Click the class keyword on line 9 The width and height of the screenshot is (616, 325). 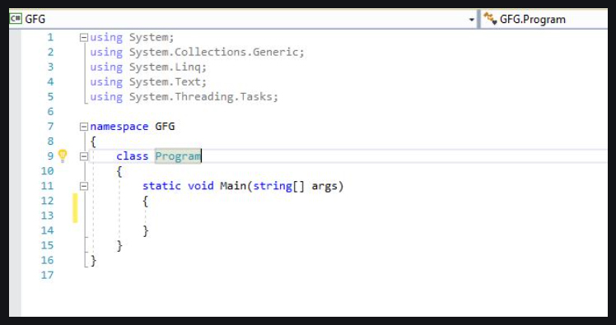(x=133, y=156)
